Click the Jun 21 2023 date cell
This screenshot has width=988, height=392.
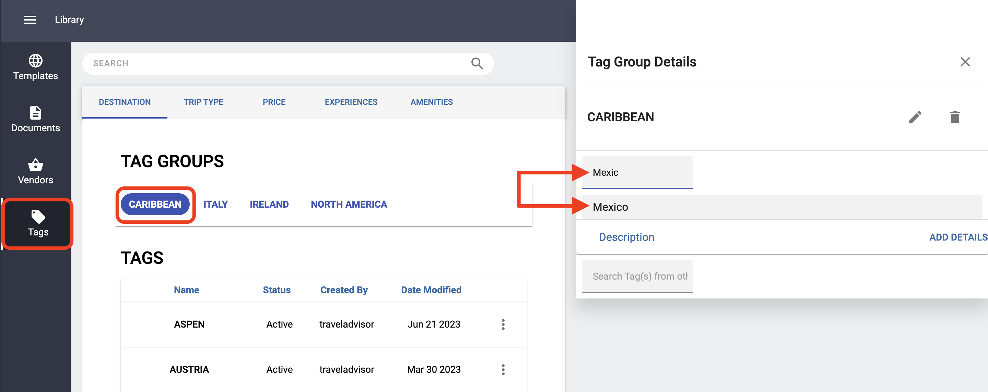click(x=433, y=324)
